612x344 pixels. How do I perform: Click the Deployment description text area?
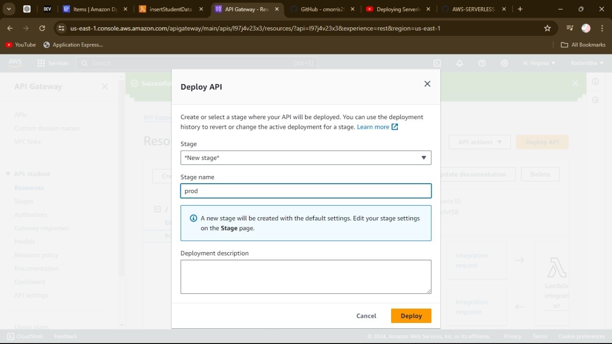click(x=306, y=277)
